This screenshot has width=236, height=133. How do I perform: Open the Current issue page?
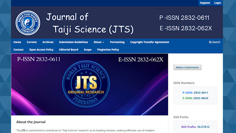[x=32, y=42]
